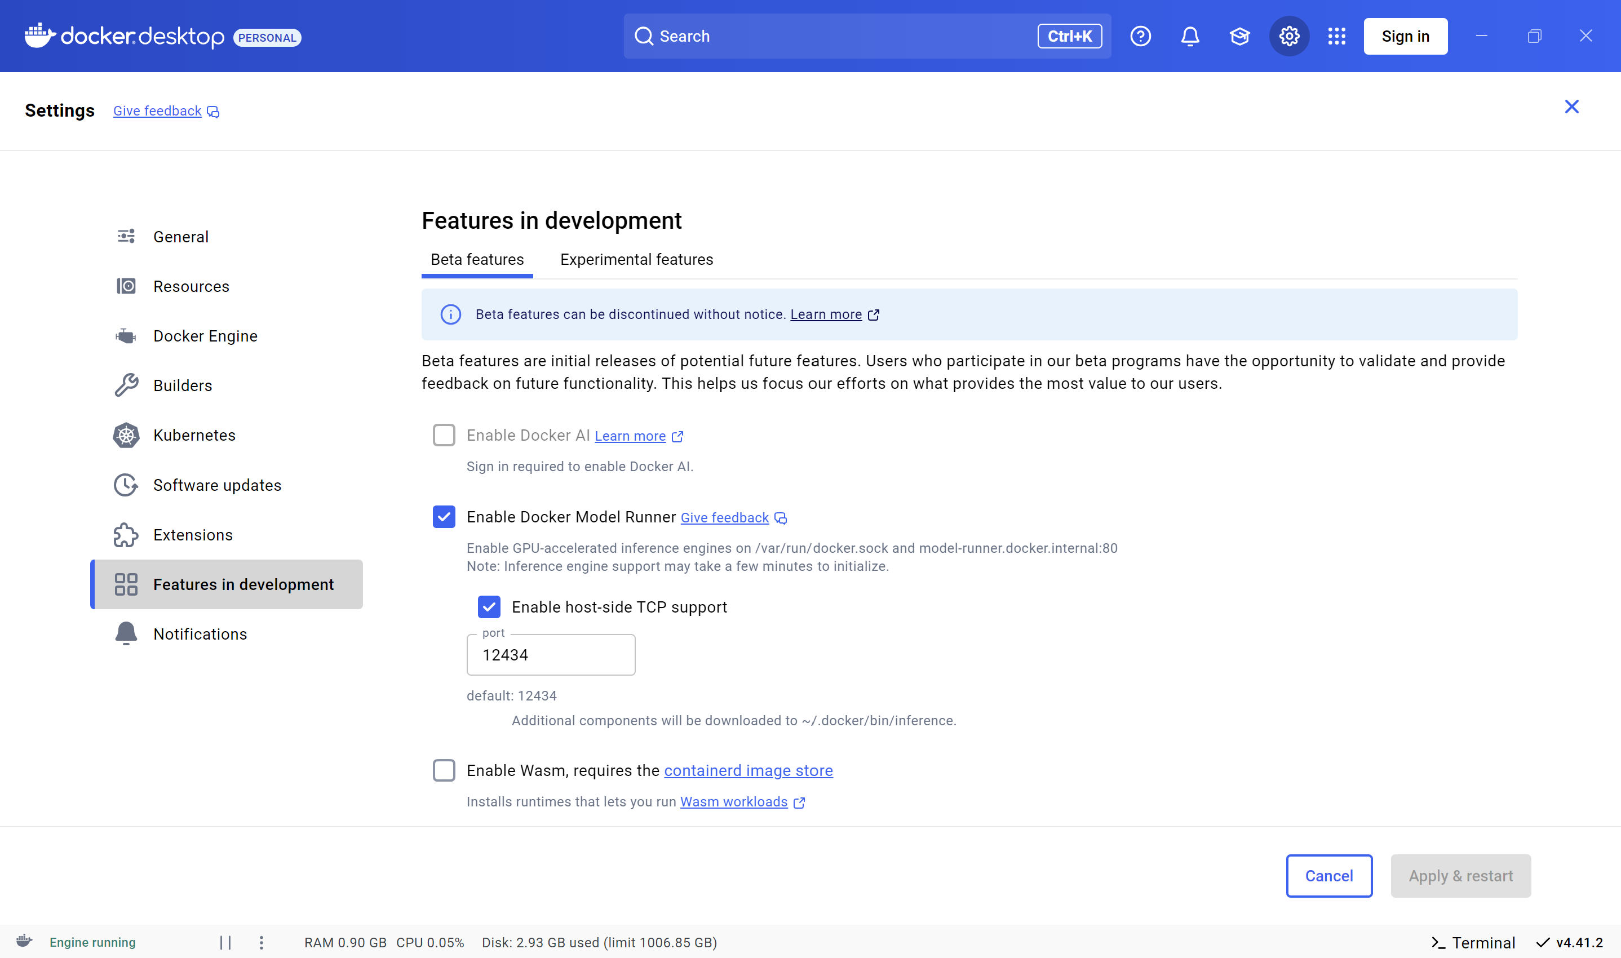
Task: Click the whale icon in status bar
Action: [x=25, y=941]
